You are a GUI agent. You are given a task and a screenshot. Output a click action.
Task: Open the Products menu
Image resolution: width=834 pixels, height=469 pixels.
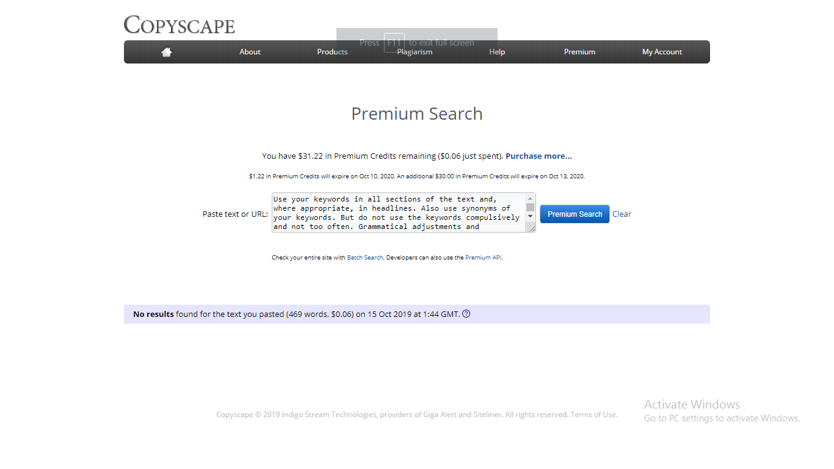click(x=332, y=52)
